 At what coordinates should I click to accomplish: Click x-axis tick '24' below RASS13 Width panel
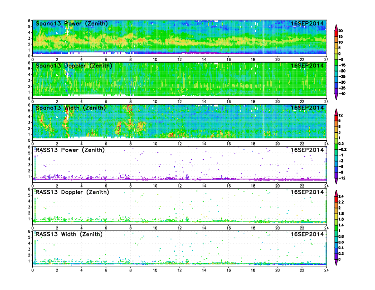tap(326, 270)
